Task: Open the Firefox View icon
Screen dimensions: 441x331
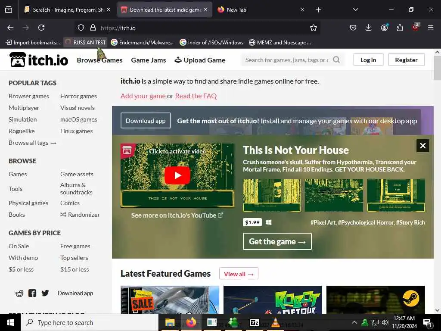Action: (9, 10)
